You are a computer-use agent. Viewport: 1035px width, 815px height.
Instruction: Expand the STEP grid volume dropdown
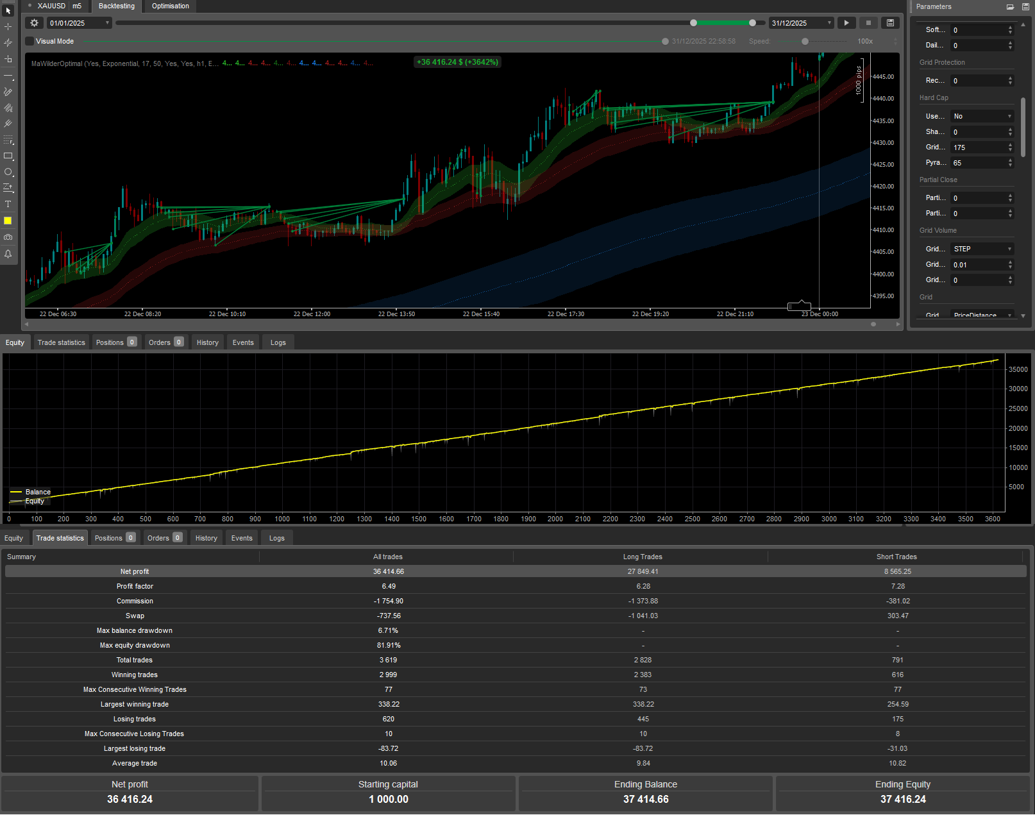[982, 249]
